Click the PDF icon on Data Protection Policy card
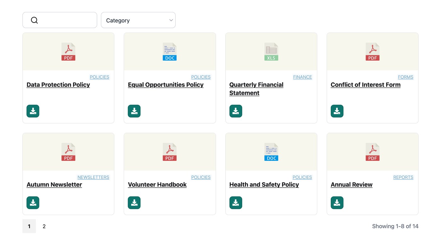The height and width of the screenshot is (245, 441). point(68,52)
